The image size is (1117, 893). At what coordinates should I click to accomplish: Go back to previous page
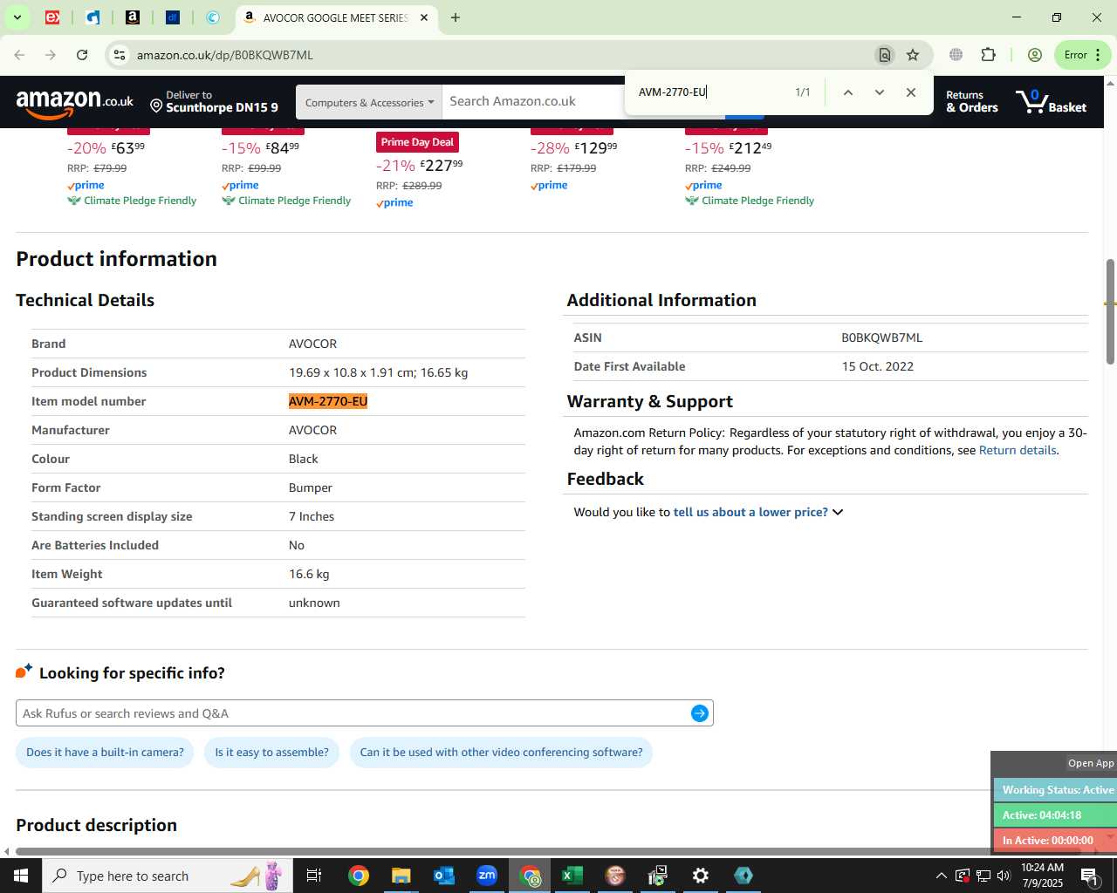pyautogui.click(x=19, y=55)
